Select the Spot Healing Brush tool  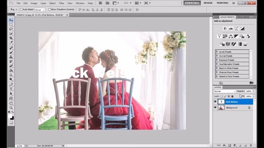coord(11,48)
